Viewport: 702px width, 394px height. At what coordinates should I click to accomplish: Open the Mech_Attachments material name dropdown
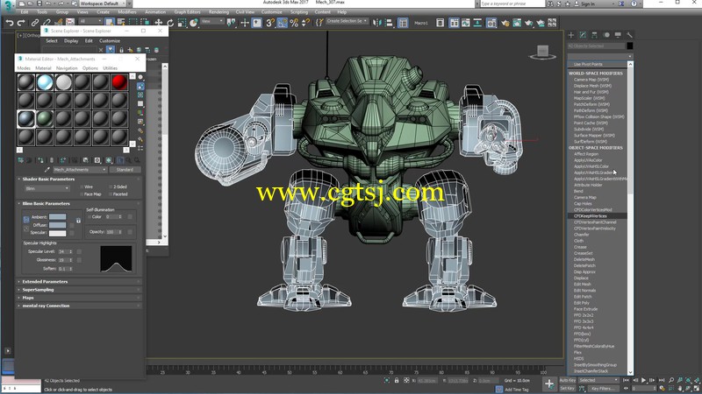pyautogui.click(x=80, y=170)
